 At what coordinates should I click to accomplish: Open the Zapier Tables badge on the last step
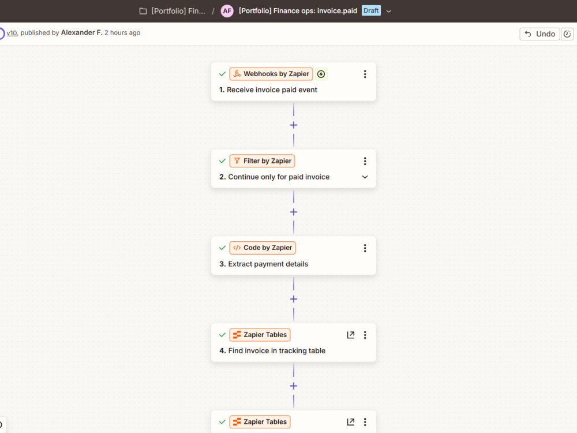click(x=260, y=422)
